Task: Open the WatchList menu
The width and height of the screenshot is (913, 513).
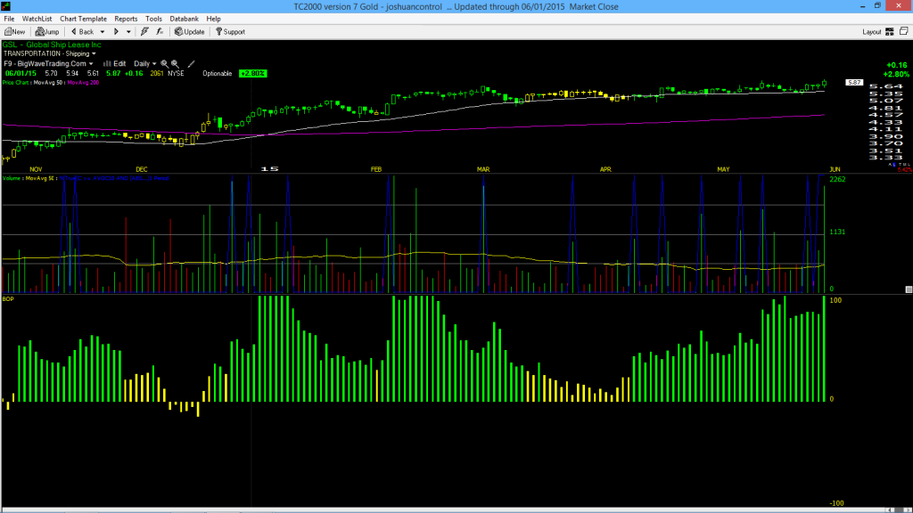Action: click(x=37, y=19)
